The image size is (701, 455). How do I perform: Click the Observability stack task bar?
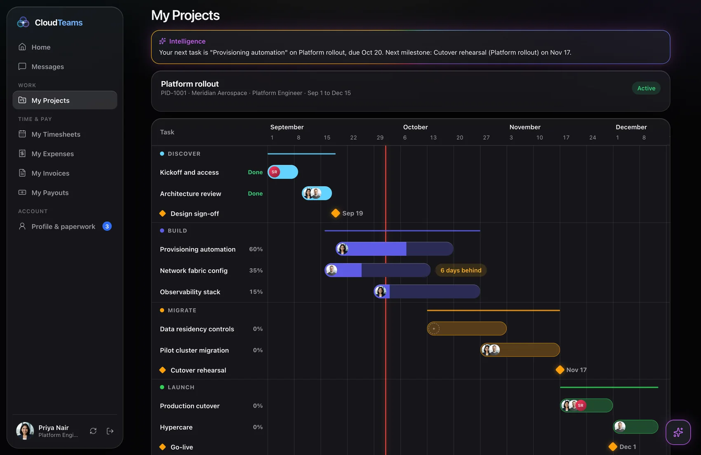coord(427,291)
